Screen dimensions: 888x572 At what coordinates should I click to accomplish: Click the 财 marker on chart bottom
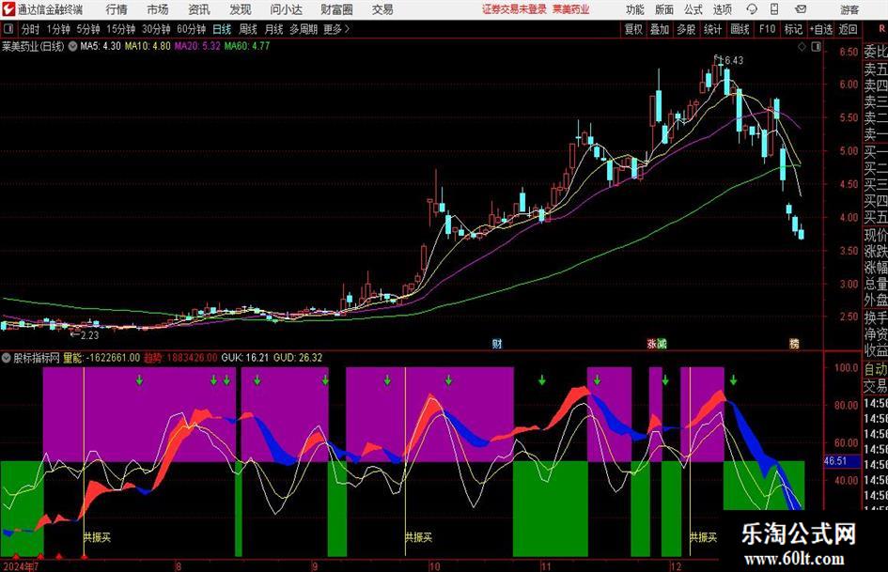[497, 344]
